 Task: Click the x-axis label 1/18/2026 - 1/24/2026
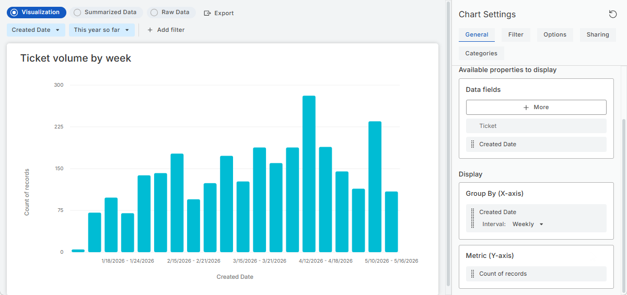click(x=127, y=261)
